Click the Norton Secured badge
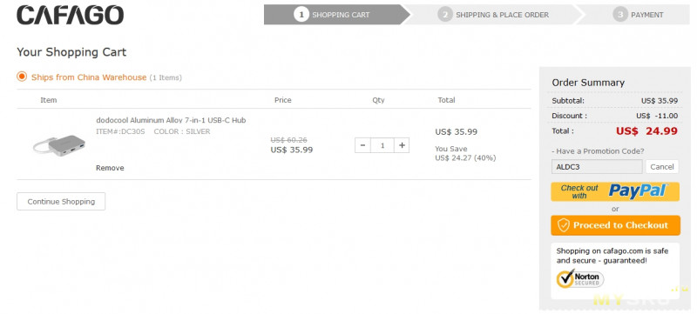The image size is (697, 314). (580, 279)
